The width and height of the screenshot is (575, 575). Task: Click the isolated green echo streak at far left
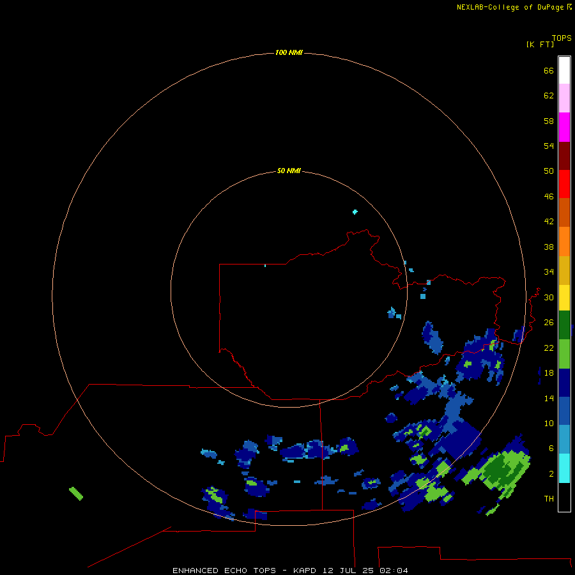[76, 493]
